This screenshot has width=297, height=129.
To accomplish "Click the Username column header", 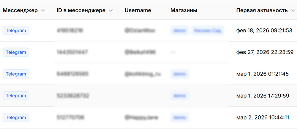I will pyautogui.click(x=138, y=10).
